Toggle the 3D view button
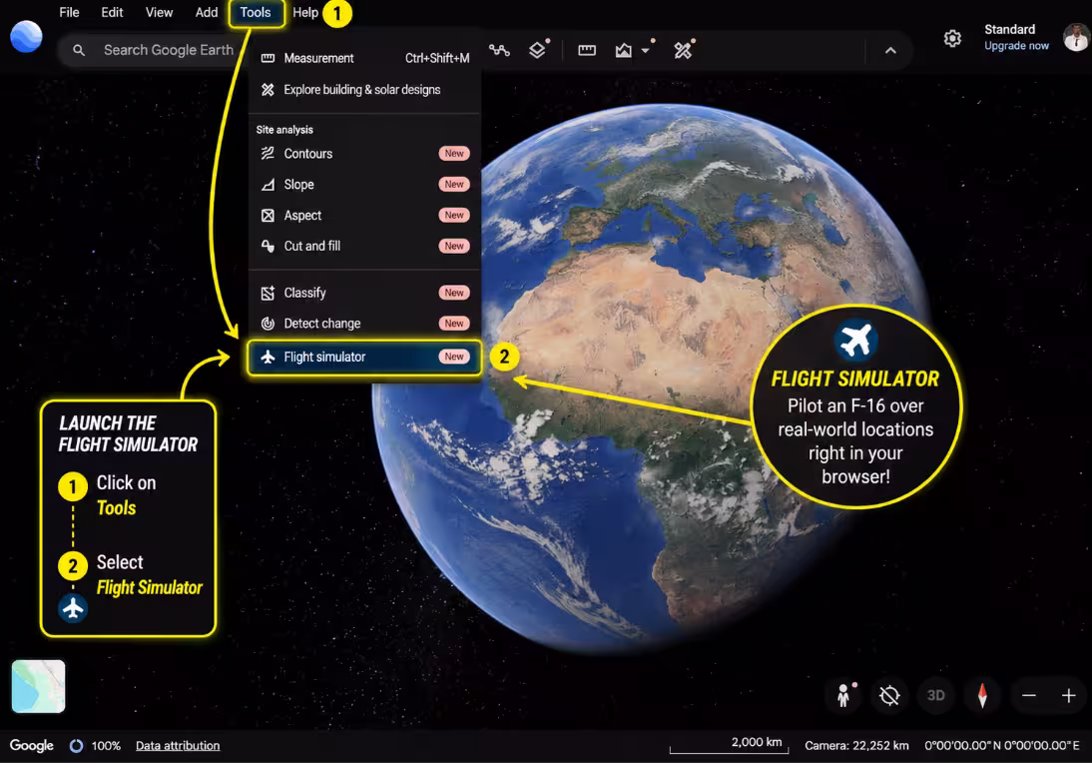Screen dimensions: 1092x763 (936, 695)
